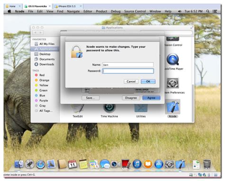The image size is (225, 181).
Task: Select Downloads in Finder sidebar
Action: point(45,64)
